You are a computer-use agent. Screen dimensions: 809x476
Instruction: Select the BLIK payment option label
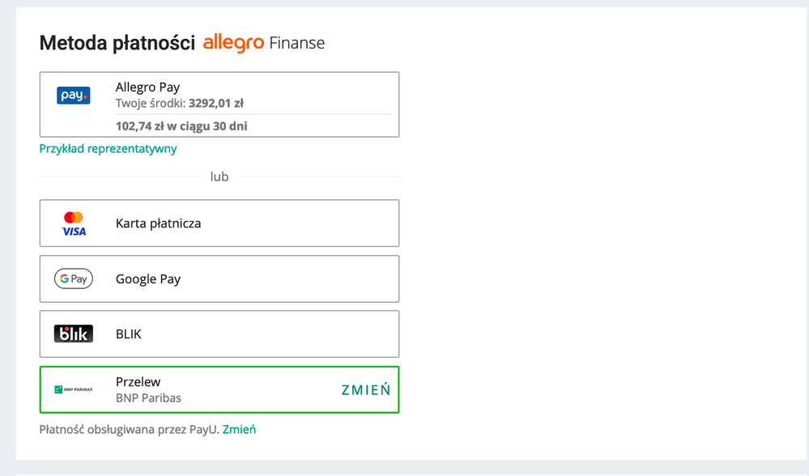point(129,334)
